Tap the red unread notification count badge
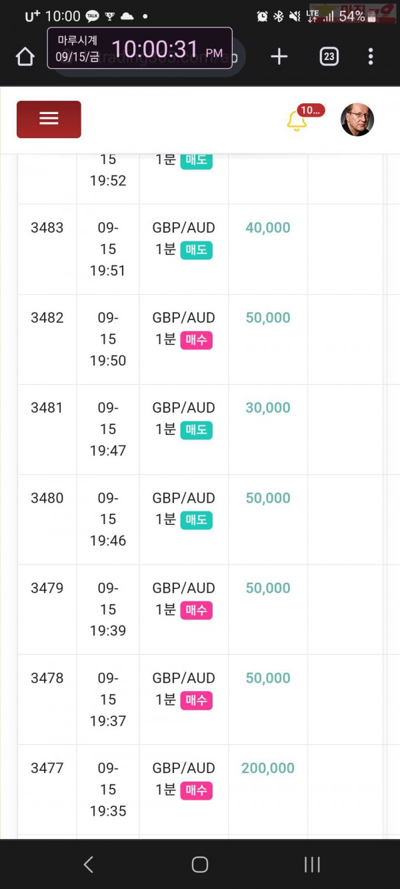The image size is (400, 889). 311,111
